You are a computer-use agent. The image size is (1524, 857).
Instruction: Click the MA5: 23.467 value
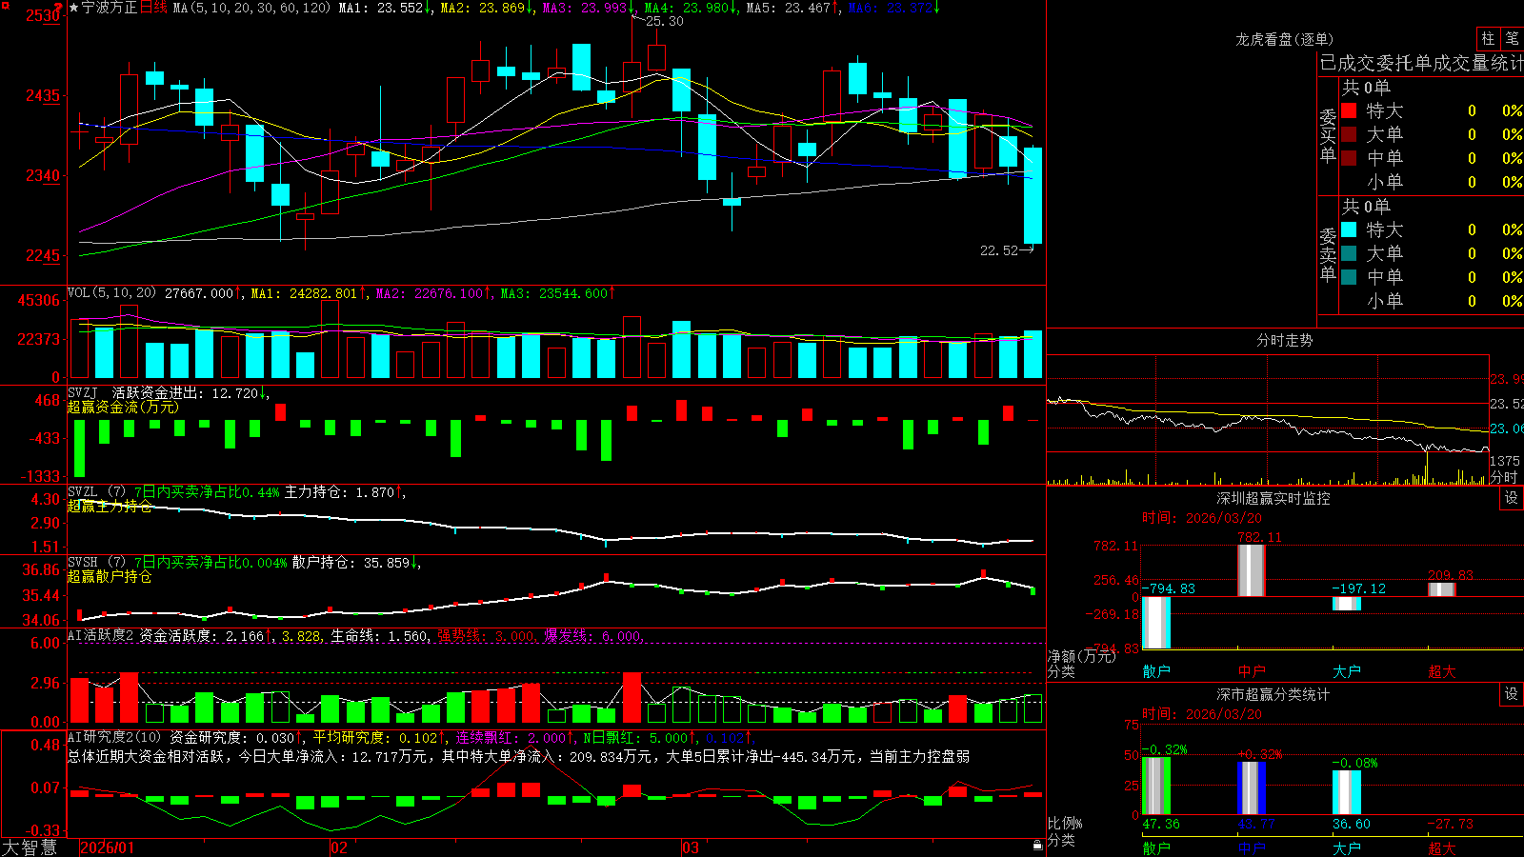(792, 8)
